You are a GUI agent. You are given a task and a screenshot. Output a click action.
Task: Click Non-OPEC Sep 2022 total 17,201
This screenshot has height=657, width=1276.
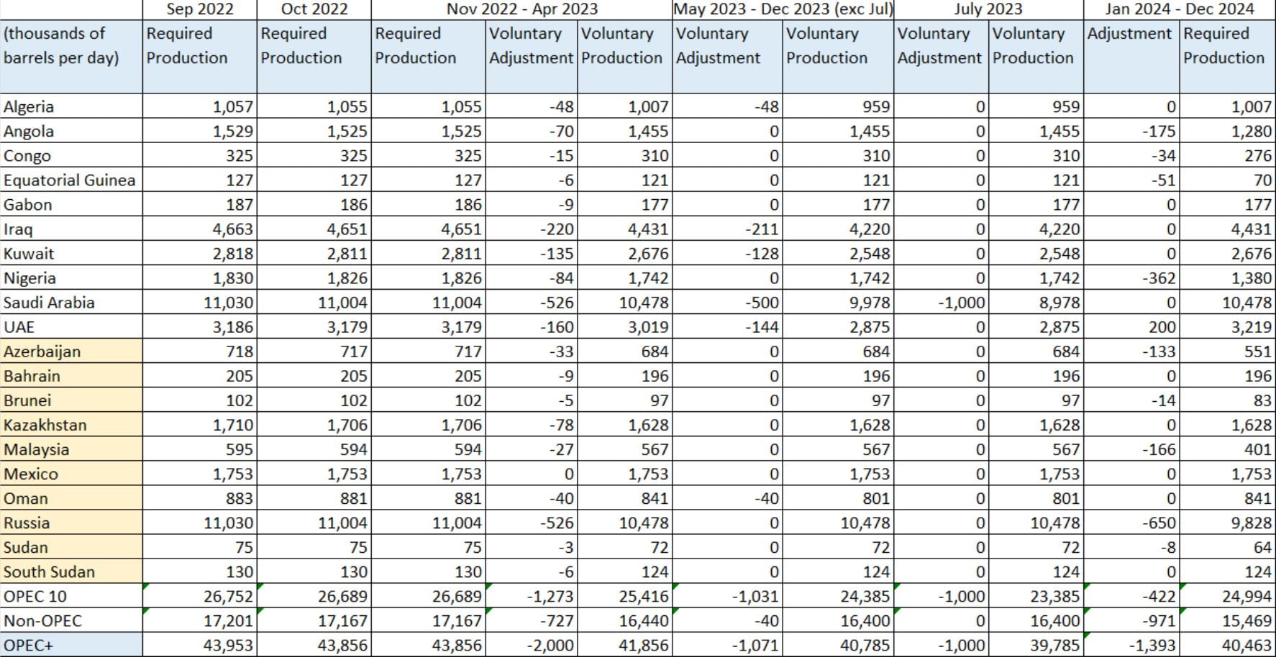(x=199, y=620)
